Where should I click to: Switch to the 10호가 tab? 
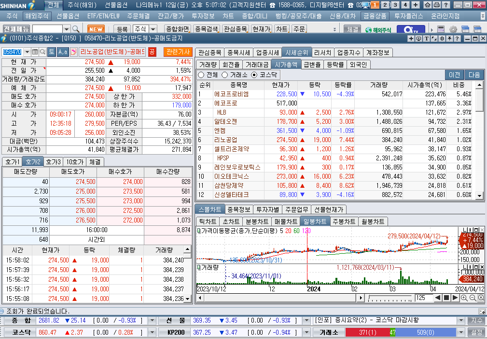pos(75,162)
